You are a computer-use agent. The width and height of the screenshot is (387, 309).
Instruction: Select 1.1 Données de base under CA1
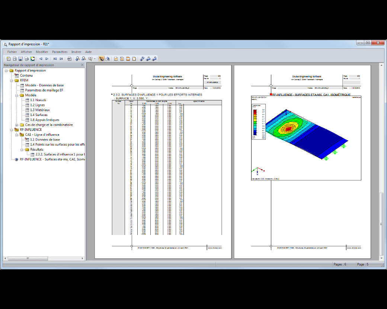click(x=45, y=139)
